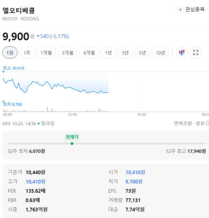Click the info icon next to 정보
The height and width of the screenshot is (218, 209).
pyautogui.click(x=208, y=123)
